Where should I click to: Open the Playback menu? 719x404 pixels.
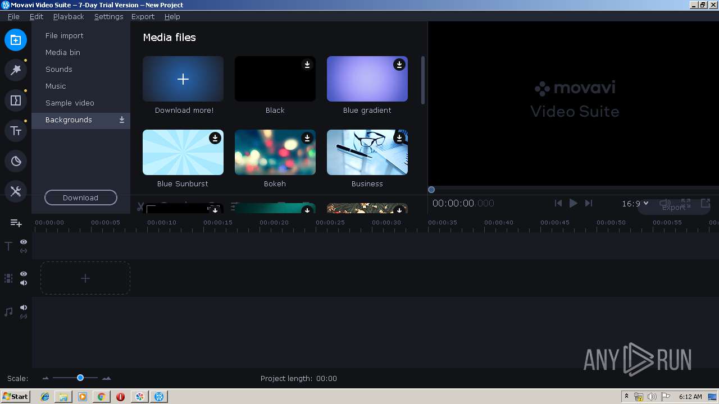(69, 16)
